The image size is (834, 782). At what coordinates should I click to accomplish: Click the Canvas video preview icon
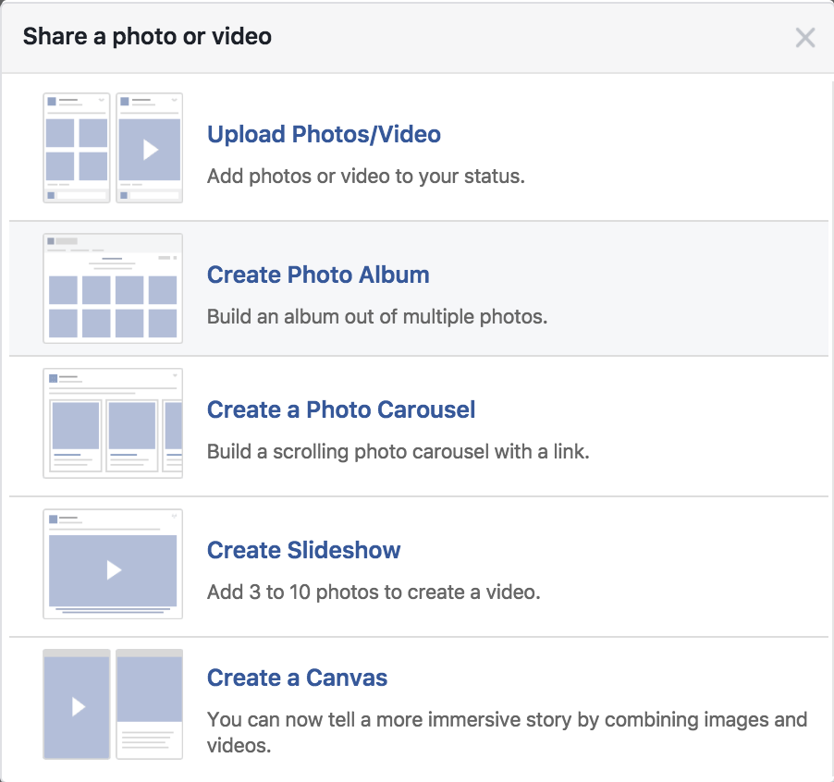point(77,704)
